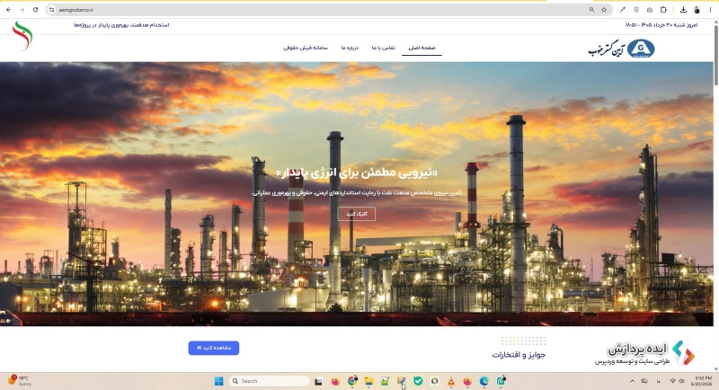
Task: Open File Explorer from the taskbar
Action: coord(368,381)
